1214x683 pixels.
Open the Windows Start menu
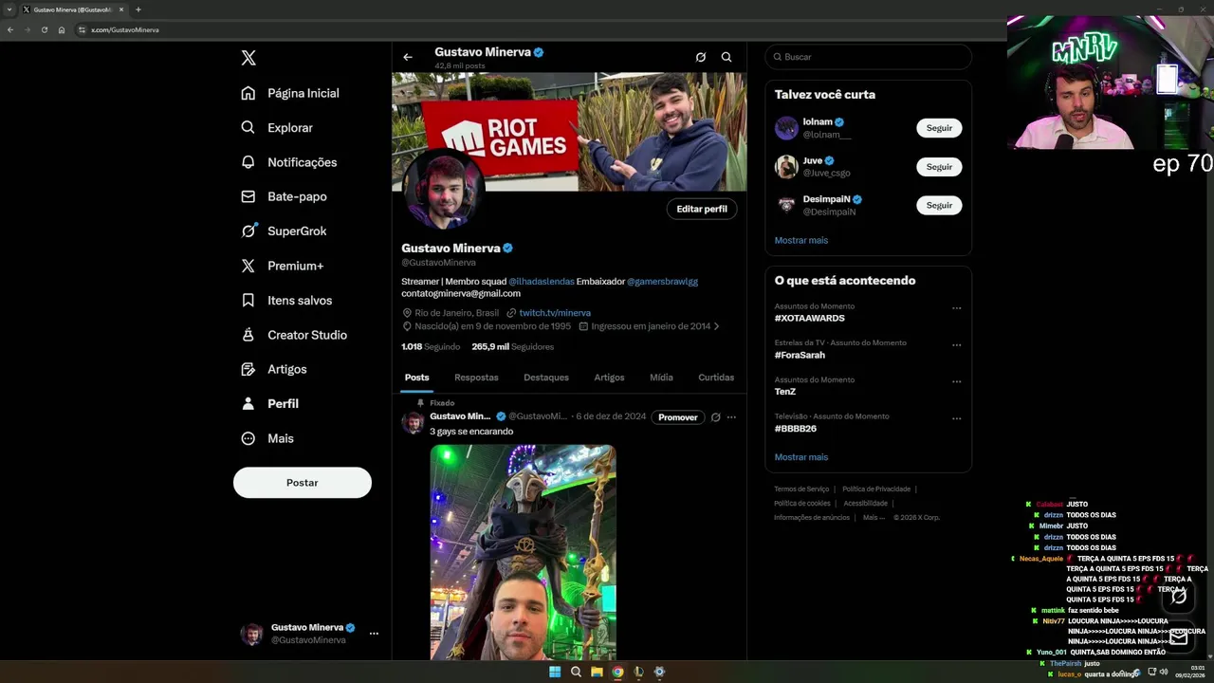pos(555,672)
